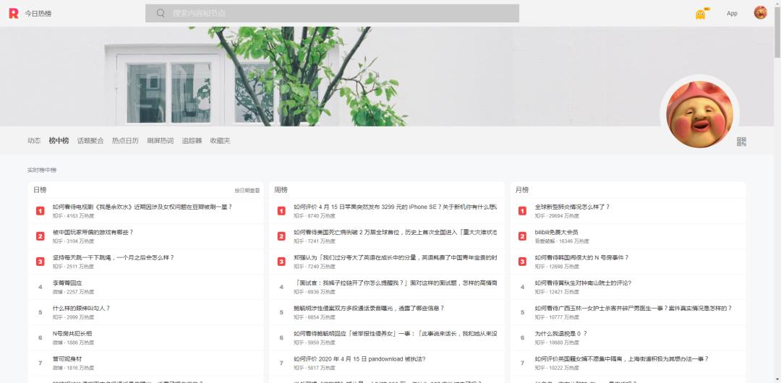Viewport: 781px width, 383px height.
Task: Select the 榜中榜 tab
Action: tap(59, 141)
